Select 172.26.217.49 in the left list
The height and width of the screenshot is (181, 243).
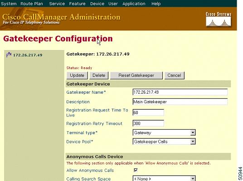pyautogui.click(x=28, y=55)
